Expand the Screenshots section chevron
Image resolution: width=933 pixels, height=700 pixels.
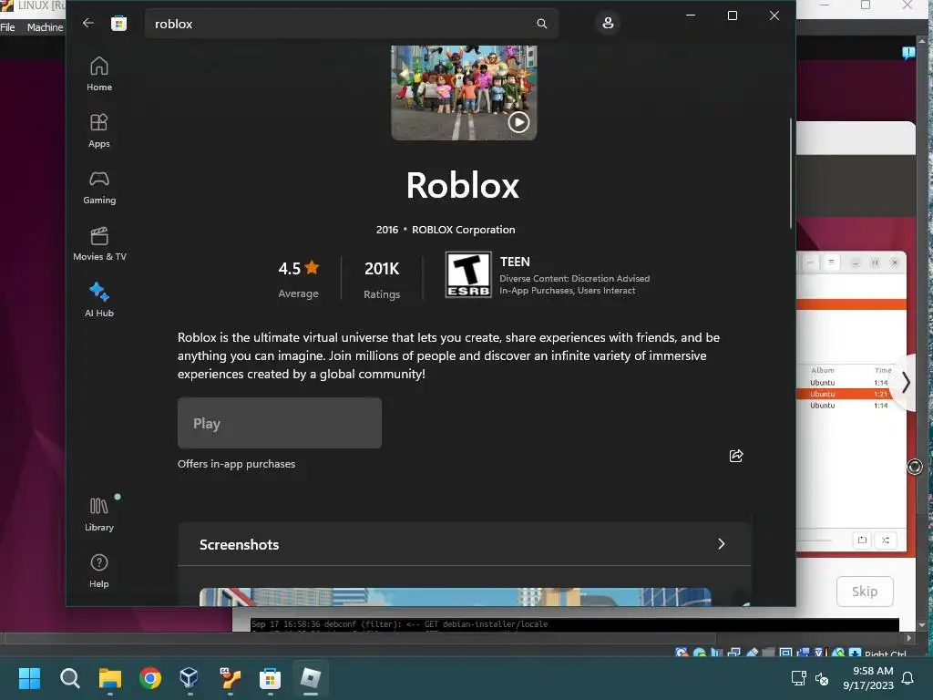pos(722,544)
